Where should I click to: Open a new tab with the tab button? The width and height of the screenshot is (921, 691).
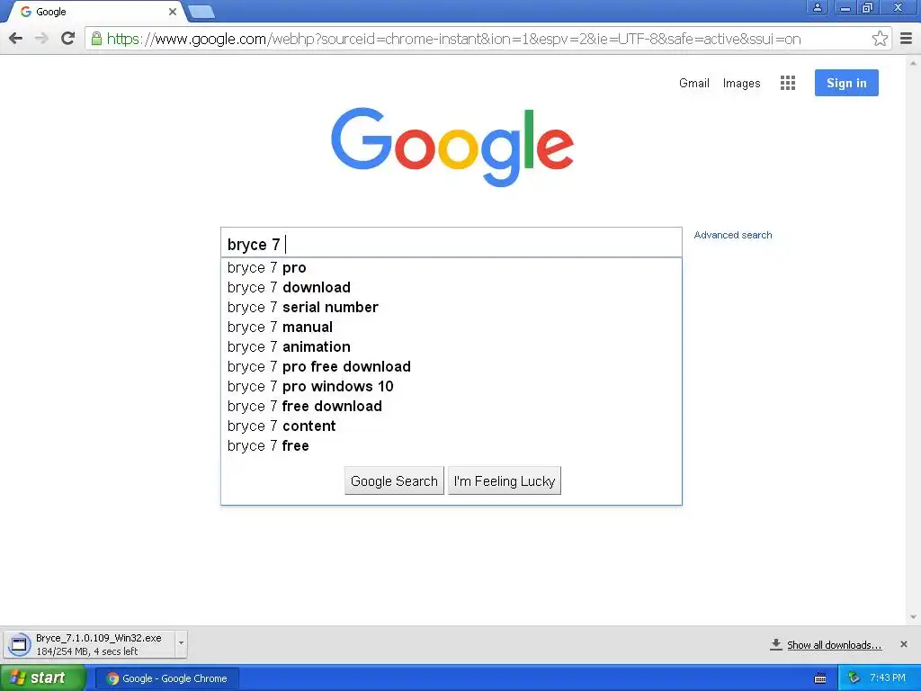tap(201, 11)
